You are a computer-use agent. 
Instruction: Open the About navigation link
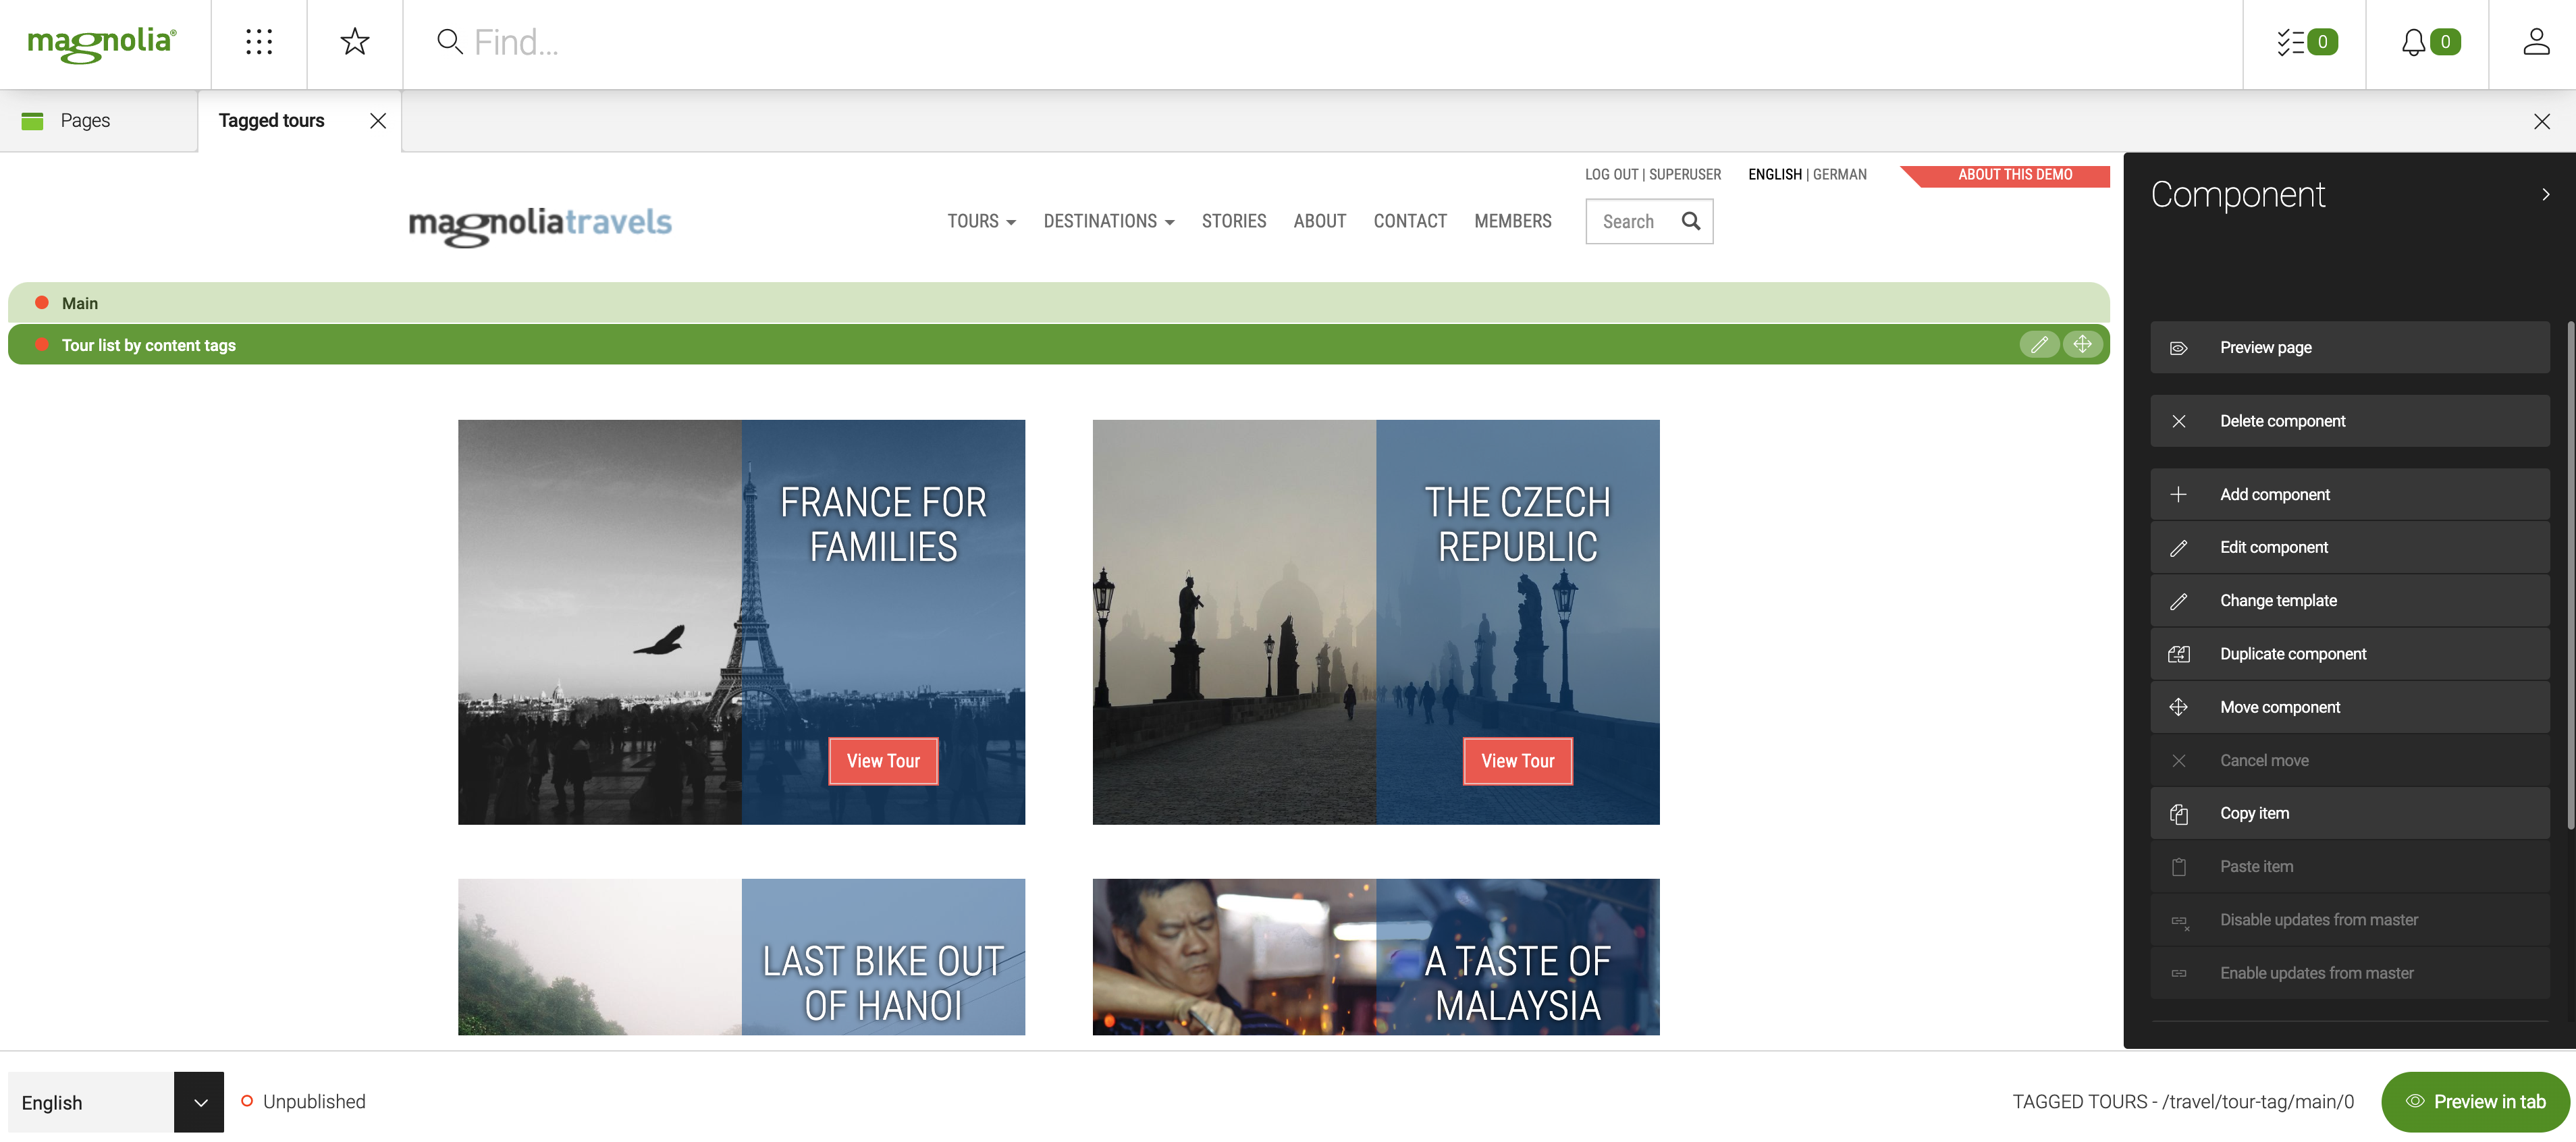[x=1319, y=221]
